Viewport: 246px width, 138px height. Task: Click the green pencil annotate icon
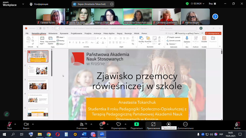point(7,114)
